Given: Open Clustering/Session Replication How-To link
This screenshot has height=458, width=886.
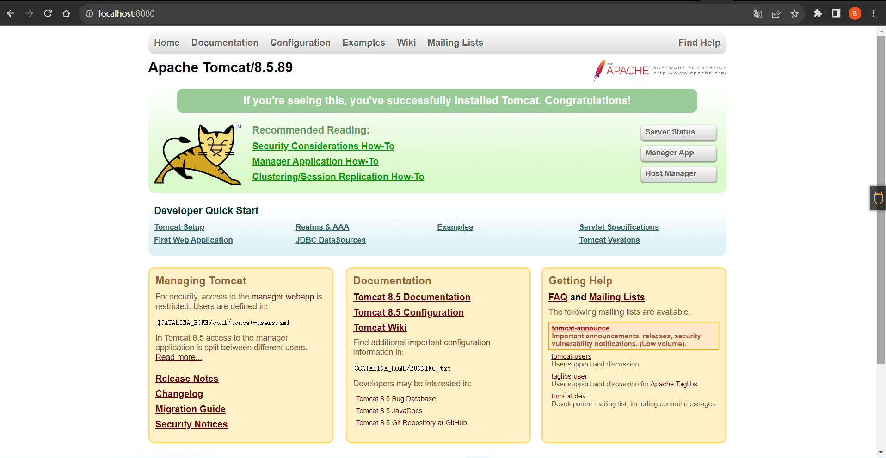Looking at the screenshot, I should pos(338,177).
